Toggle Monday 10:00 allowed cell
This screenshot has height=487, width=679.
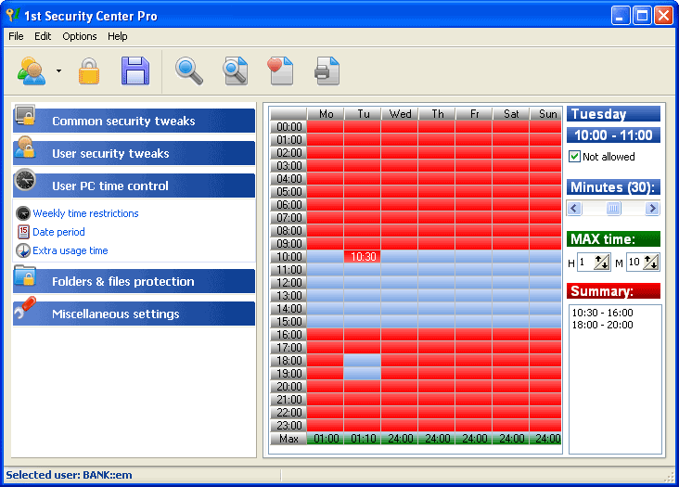pos(326,257)
